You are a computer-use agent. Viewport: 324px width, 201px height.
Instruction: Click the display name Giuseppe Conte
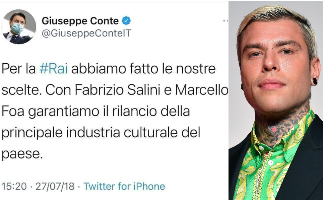pyautogui.click(x=80, y=21)
